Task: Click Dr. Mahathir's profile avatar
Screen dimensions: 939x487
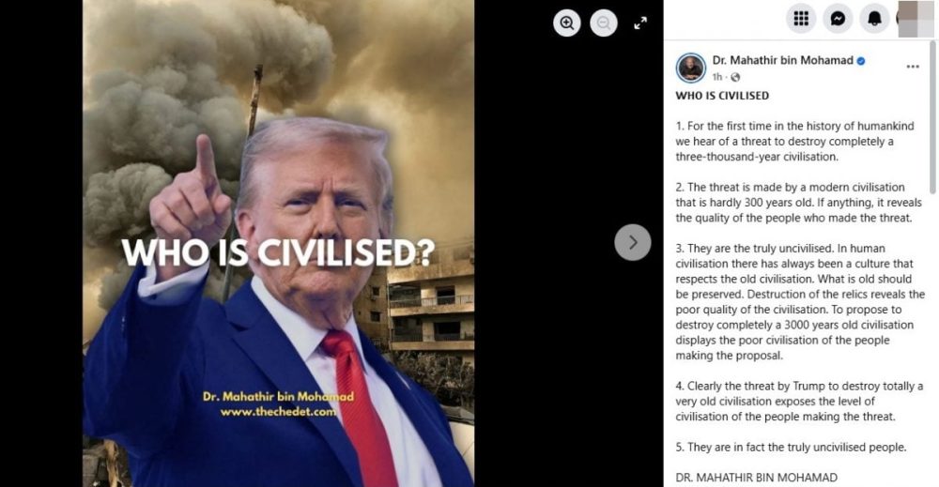Action: pyautogui.click(x=690, y=68)
